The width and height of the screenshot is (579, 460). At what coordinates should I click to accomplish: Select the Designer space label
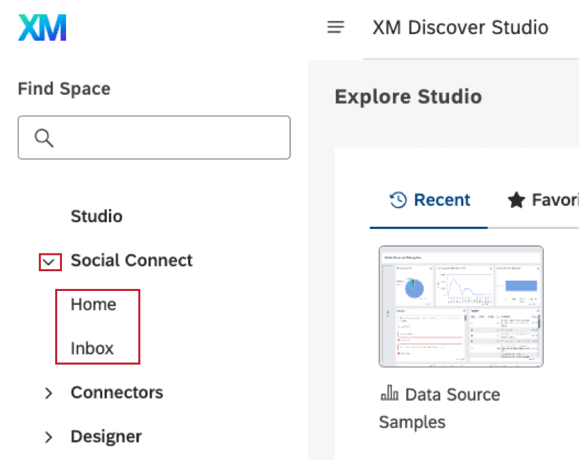(106, 437)
